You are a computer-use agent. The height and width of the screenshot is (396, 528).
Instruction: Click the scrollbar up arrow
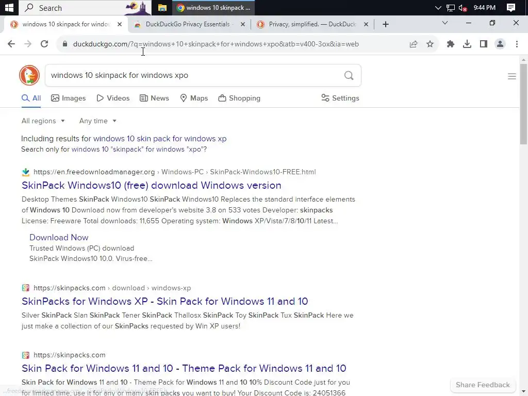523,60
